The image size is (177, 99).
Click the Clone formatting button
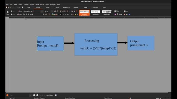[x=20, y=11]
